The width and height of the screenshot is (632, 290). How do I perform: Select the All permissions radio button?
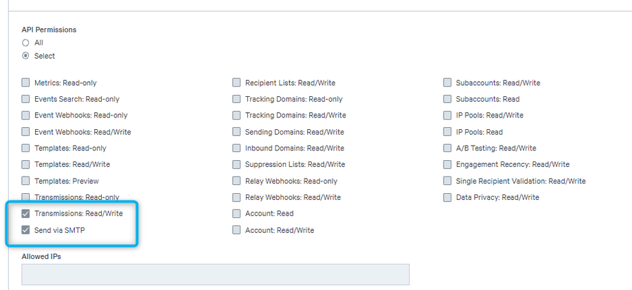25,43
